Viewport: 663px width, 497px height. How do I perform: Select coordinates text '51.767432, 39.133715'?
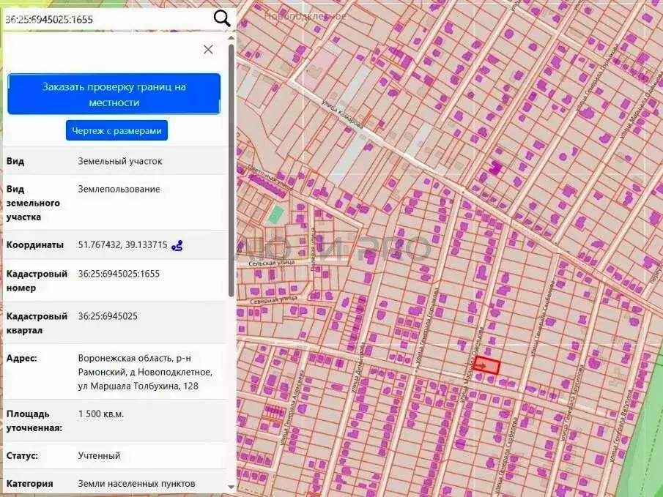(122, 244)
